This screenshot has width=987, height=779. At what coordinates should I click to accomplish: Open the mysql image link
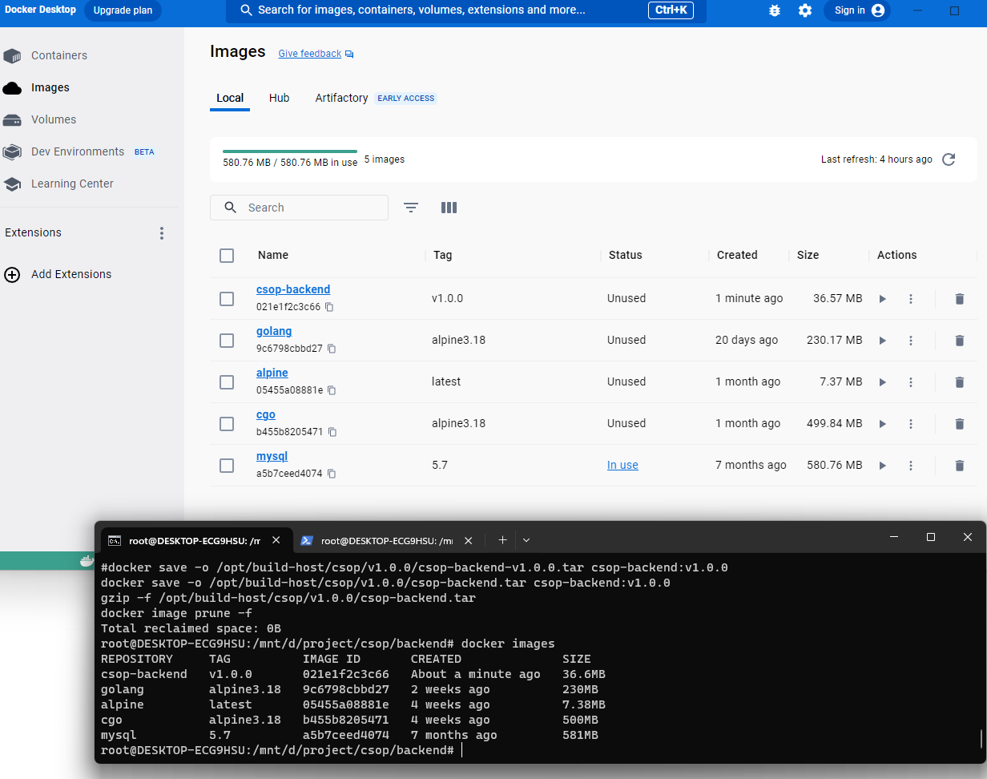[x=272, y=456]
